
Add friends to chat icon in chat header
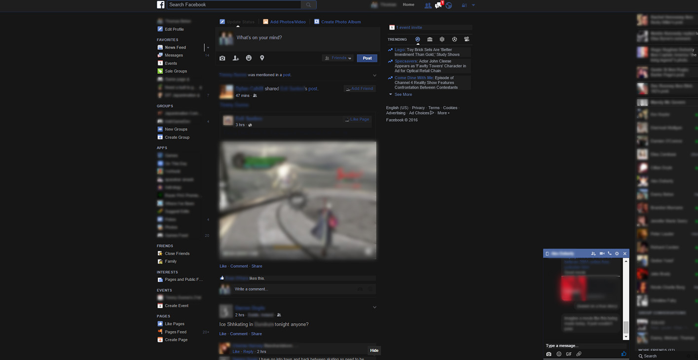click(593, 253)
